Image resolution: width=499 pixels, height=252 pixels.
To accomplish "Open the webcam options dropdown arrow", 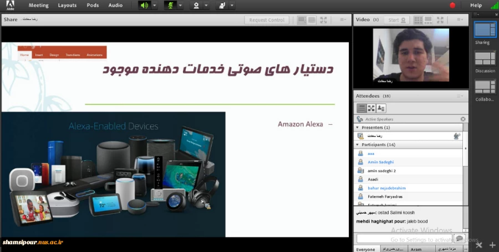I will tap(206, 6).
